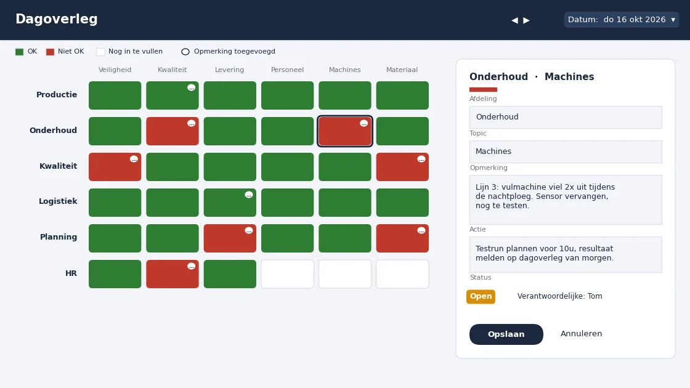The height and width of the screenshot is (388, 690).
Task: Select the Kwaliteit Levering status cell
Action: (230, 167)
